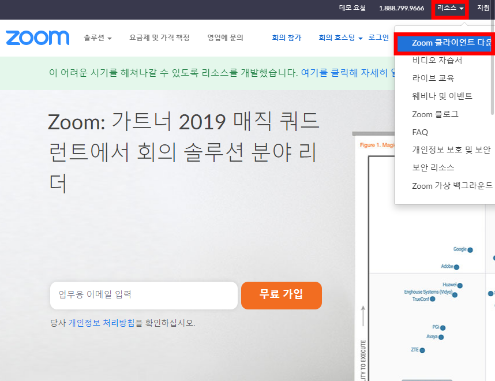Viewport: 495px width, 381px height.
Task: Select Zoom 가상 백그라운드 menu item
Action: [x=452, y=186]
